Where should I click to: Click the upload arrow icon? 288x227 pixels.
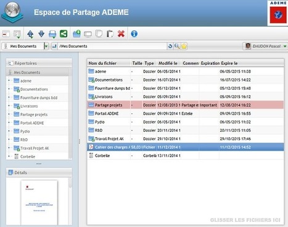click(x=30, y=34)
